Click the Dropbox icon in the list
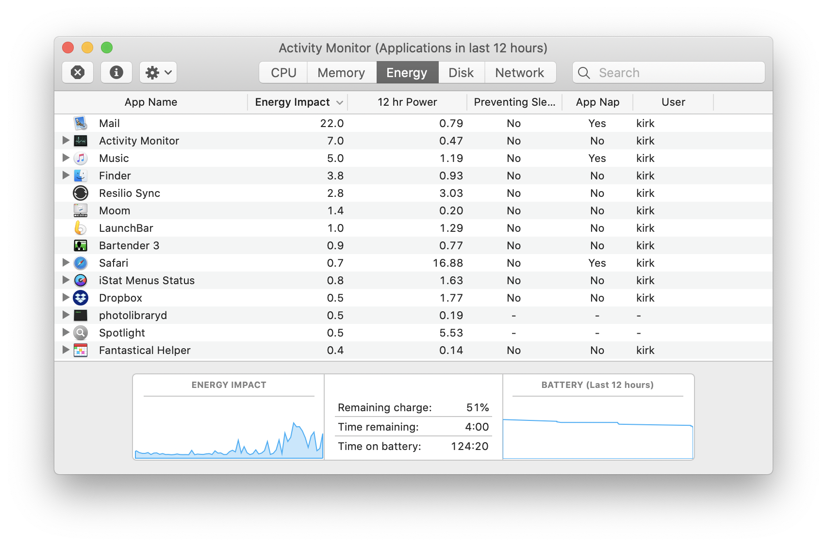 pyautogui.click(x=81, y=298)
